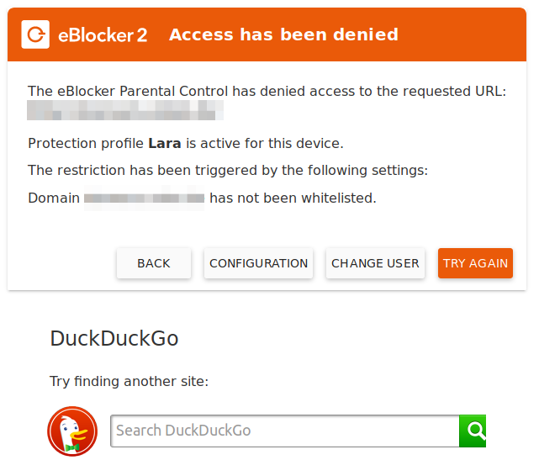Click the 'Protection profile' text
Image resolution: width=539 pixels, height=476 pixels.
tap(86, 143)
